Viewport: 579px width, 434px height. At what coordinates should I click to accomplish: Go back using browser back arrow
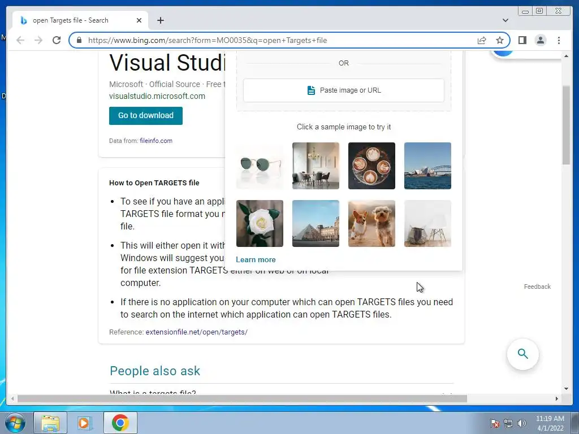tap(20, 40)
